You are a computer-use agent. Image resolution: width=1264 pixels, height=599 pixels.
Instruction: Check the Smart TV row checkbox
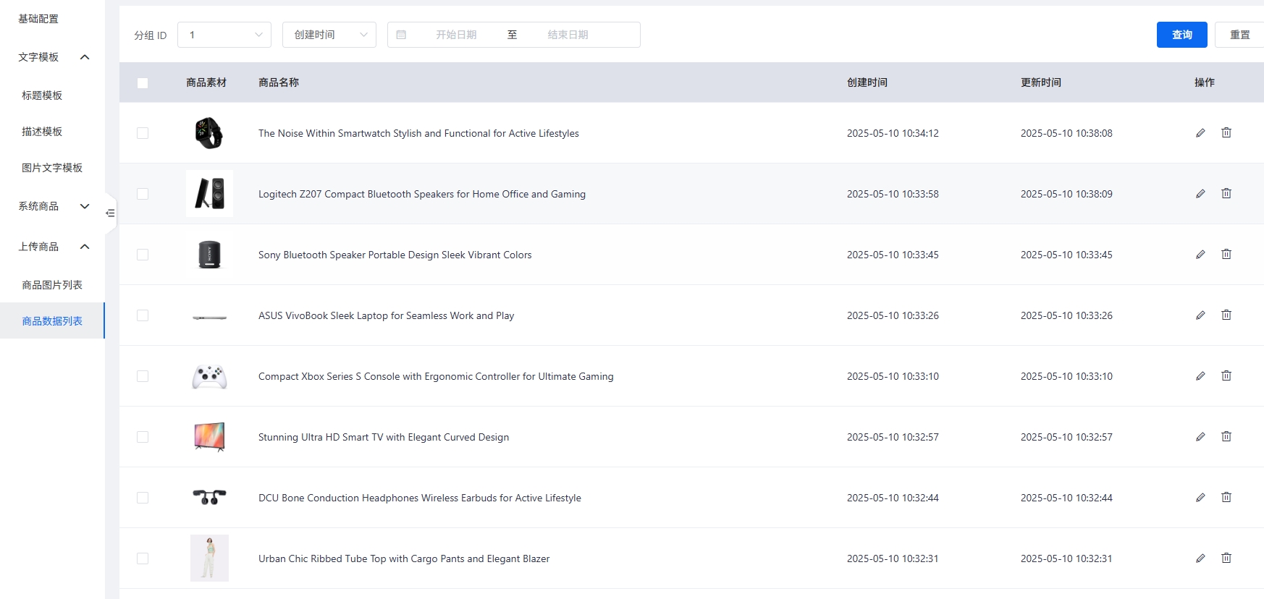tap(143, 437)
